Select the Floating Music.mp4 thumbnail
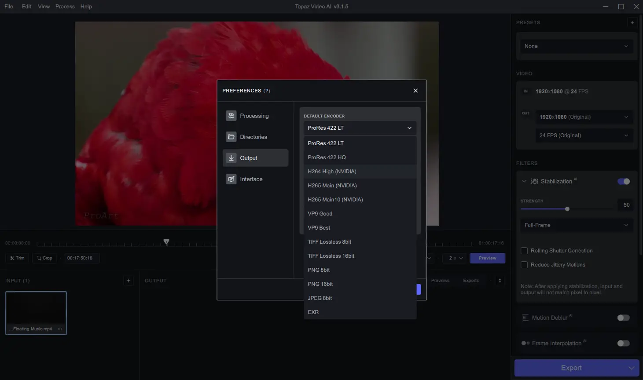The image size is (643, 380). pos(36,313)
